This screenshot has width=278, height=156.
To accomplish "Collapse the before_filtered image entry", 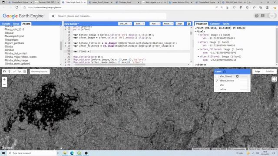I will 199,49.
